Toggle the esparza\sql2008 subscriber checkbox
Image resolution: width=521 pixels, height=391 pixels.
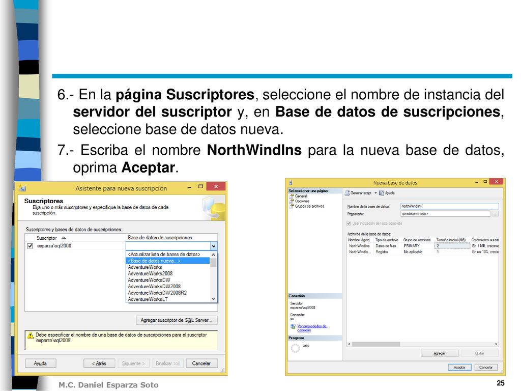click(30, 246)
